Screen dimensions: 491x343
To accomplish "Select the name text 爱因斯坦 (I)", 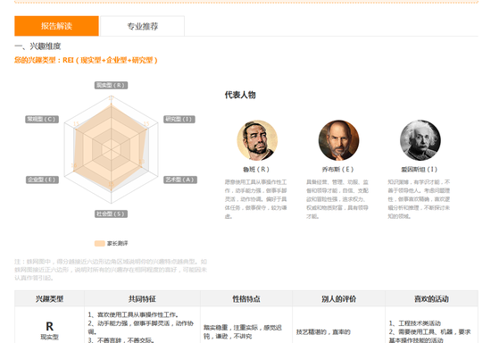I will coord(419,170).
